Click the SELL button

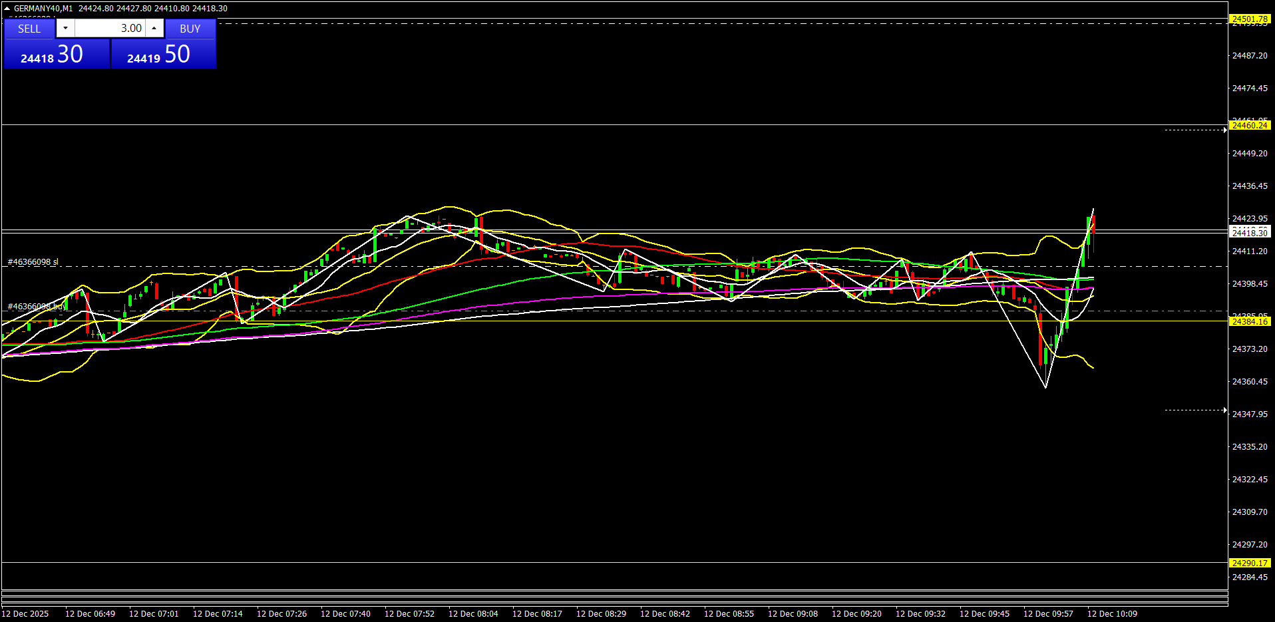[29, 29]
